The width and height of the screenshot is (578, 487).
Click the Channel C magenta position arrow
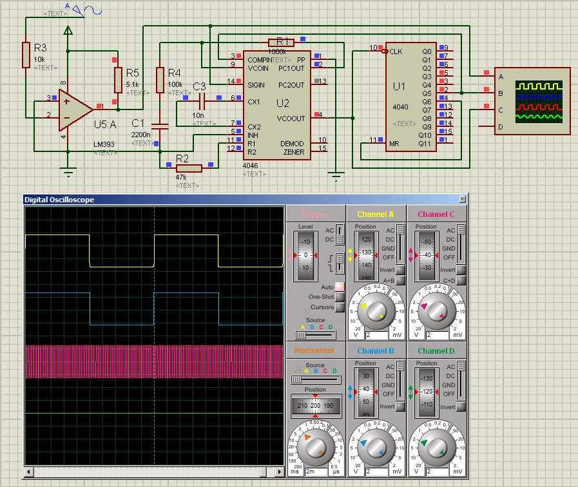click(410, 255)
